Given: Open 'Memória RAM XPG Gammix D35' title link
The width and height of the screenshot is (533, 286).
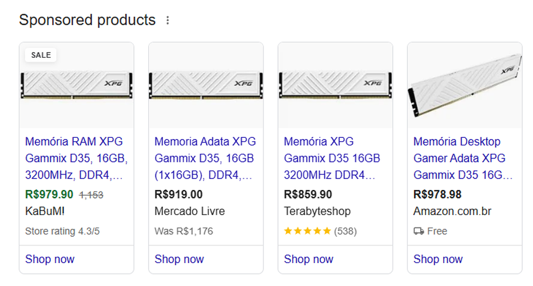Looking at the screenshot, I should (76, 158).
